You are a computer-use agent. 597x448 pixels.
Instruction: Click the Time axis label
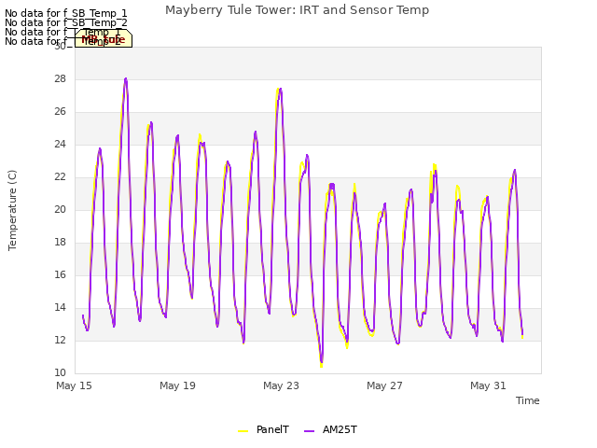[x=528, y=400]
